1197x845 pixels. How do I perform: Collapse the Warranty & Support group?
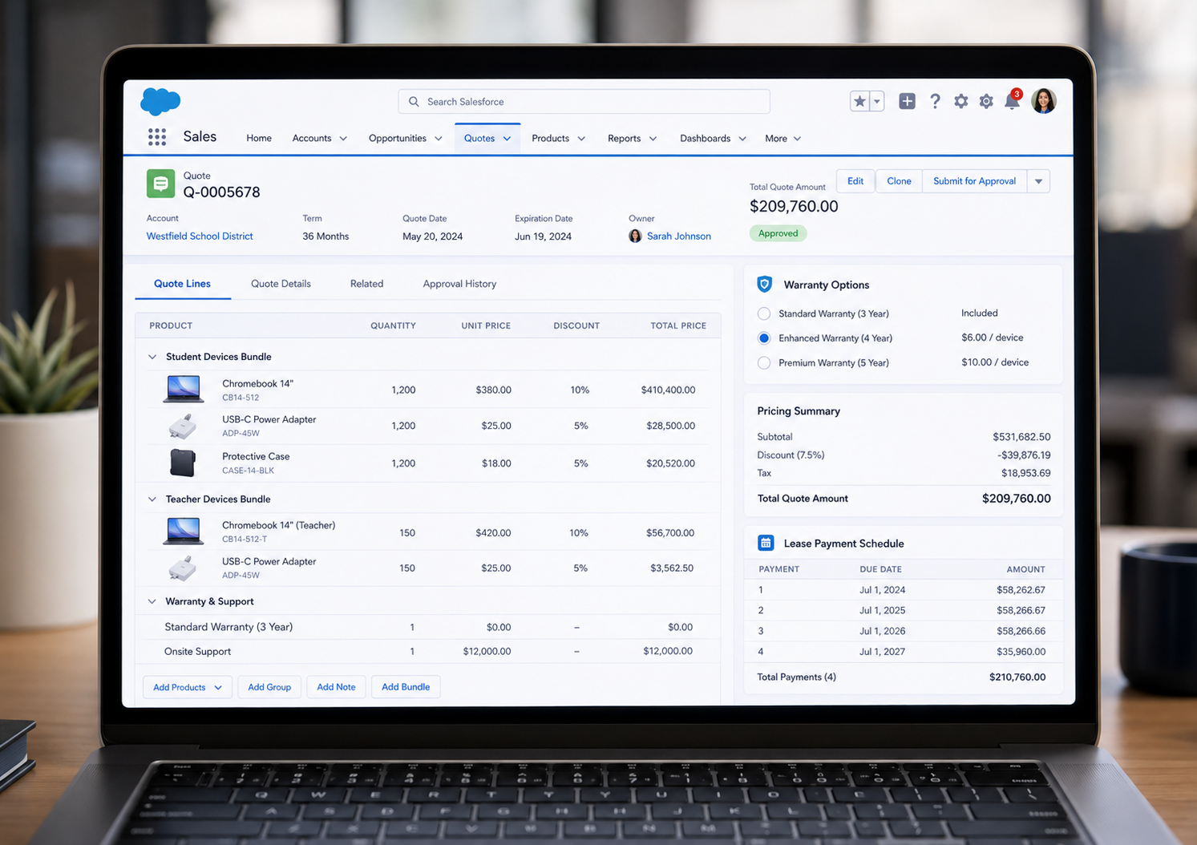[152, 601]
